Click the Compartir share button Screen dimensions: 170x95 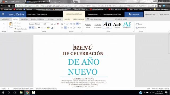coord(134,14)
